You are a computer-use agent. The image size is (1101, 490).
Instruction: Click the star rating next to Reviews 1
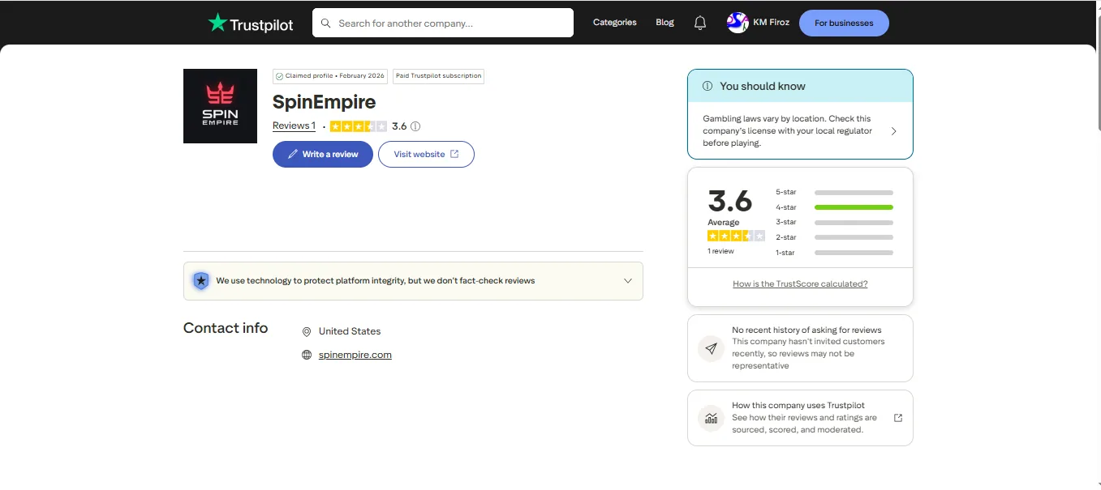359,126
